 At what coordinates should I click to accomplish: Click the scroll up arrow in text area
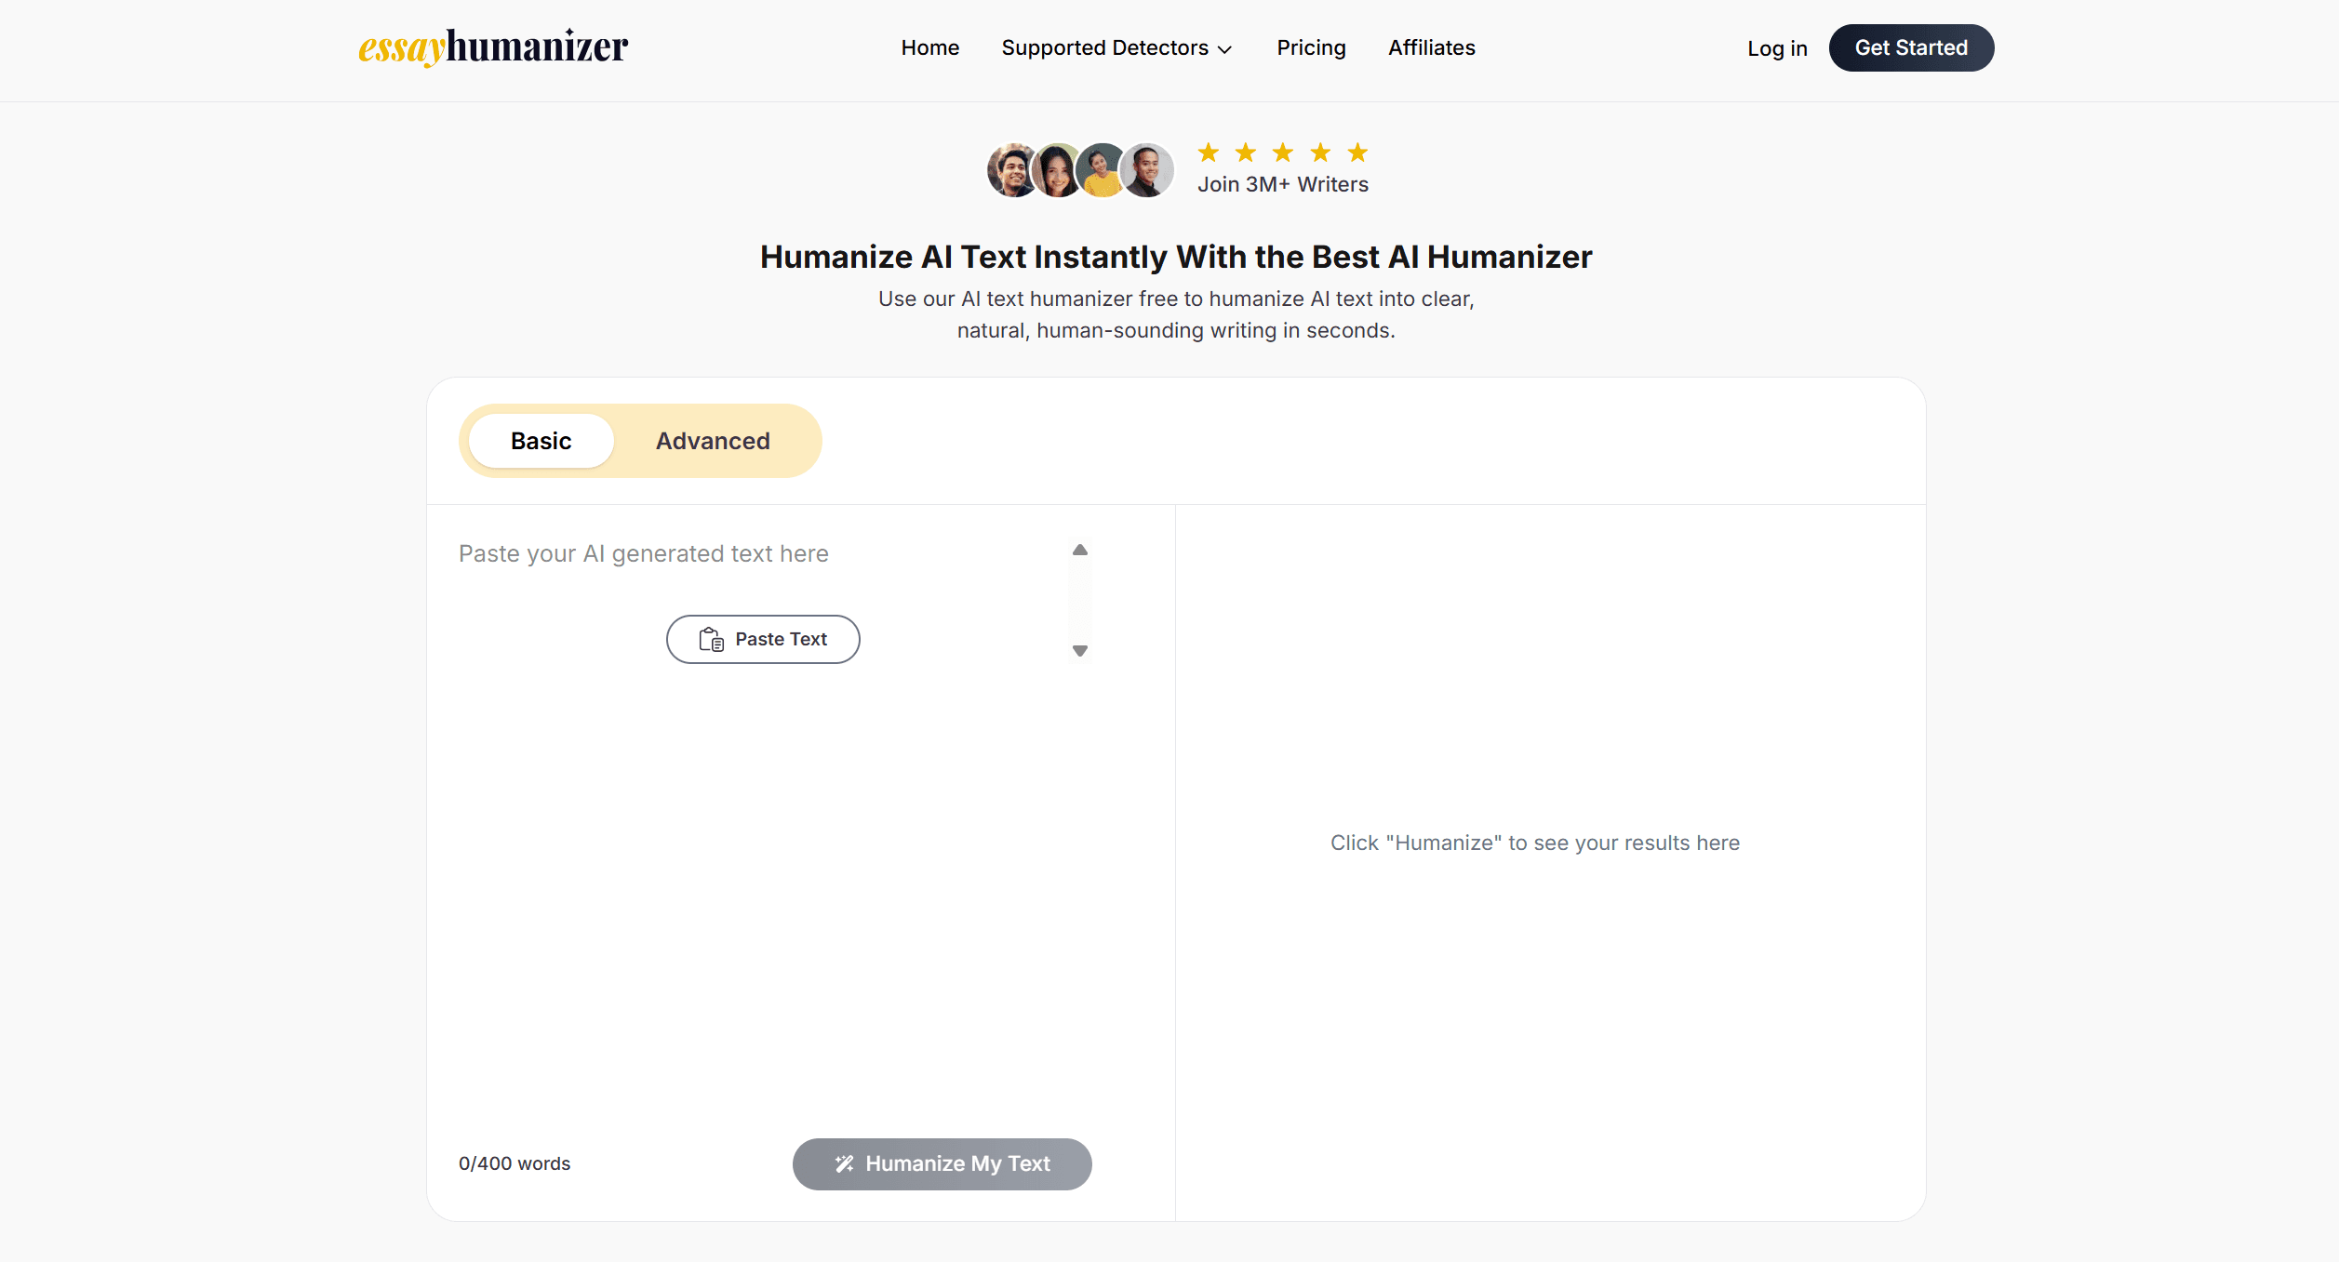tap(1079, 551)
